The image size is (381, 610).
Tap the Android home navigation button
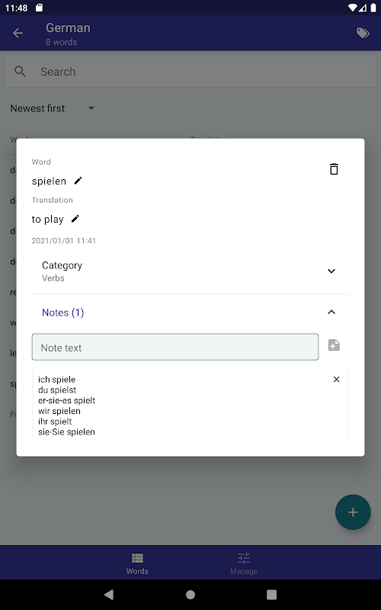190,595
